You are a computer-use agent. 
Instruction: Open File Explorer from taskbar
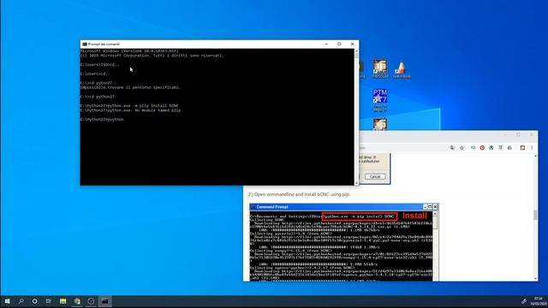(x=63, y=301)
